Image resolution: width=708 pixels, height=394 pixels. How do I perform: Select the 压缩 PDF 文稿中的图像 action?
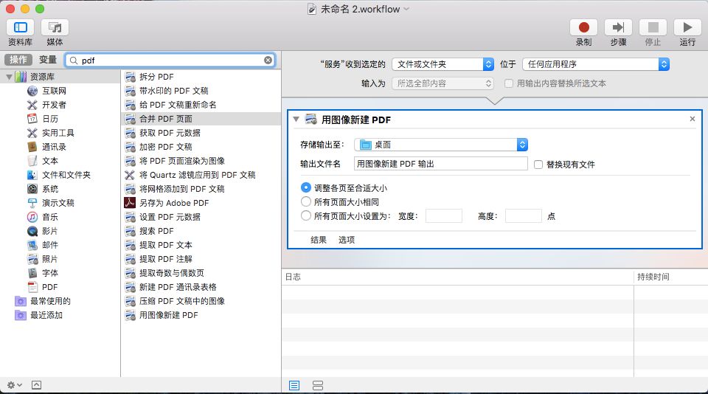181,301
